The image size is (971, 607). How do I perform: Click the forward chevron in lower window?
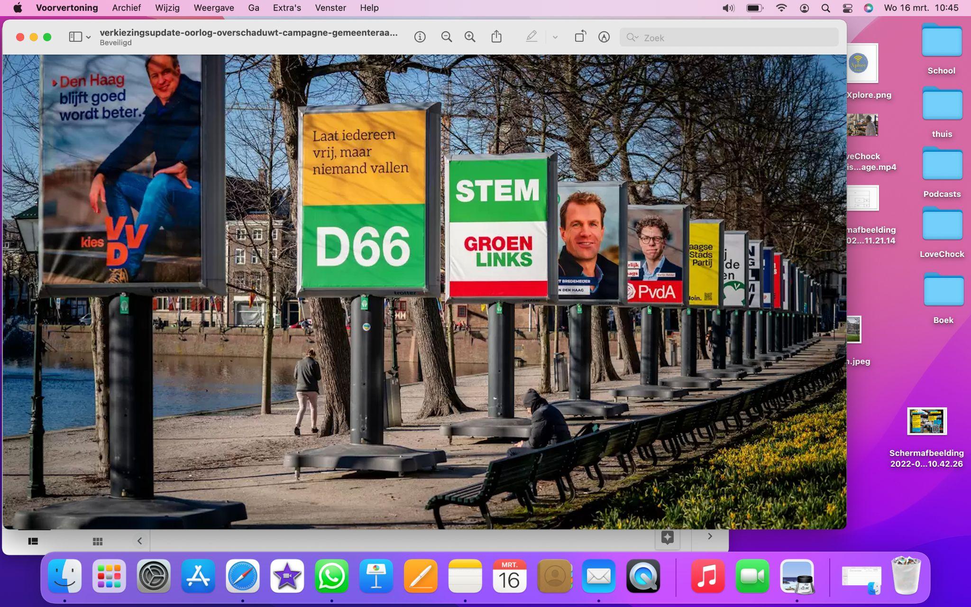pos(710,536)
